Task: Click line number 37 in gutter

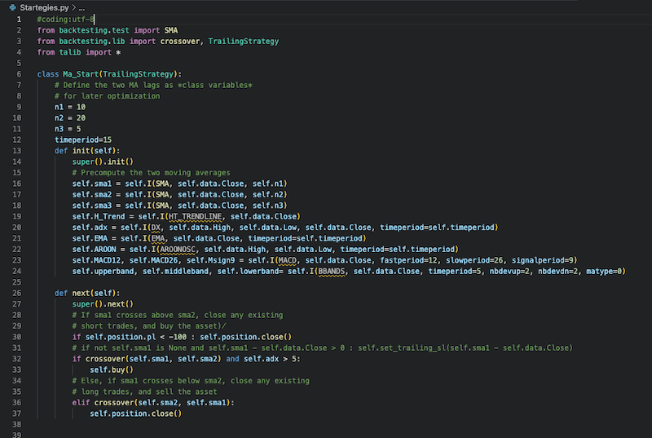Action: pos(16,414)
